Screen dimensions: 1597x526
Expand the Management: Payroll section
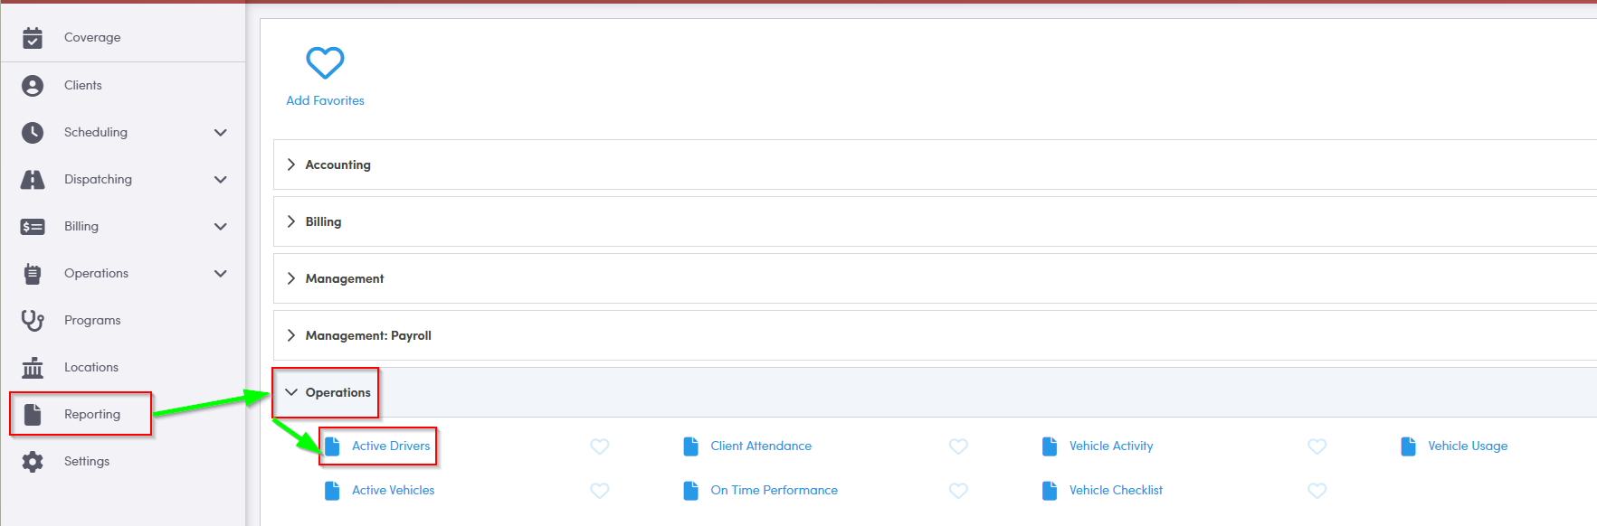(367, 336)
